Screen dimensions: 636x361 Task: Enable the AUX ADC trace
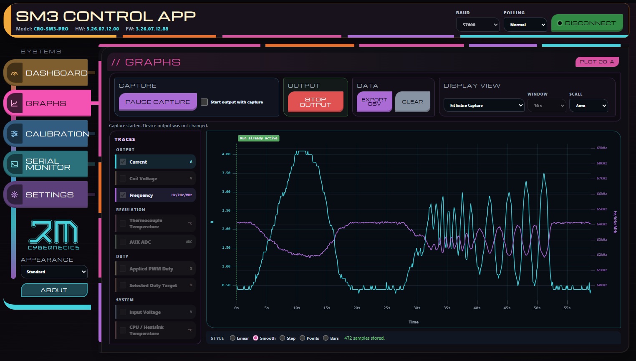click(123, 242)
